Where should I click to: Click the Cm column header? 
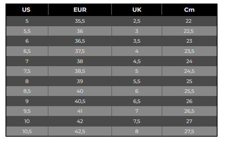click(x=189, y=10)
